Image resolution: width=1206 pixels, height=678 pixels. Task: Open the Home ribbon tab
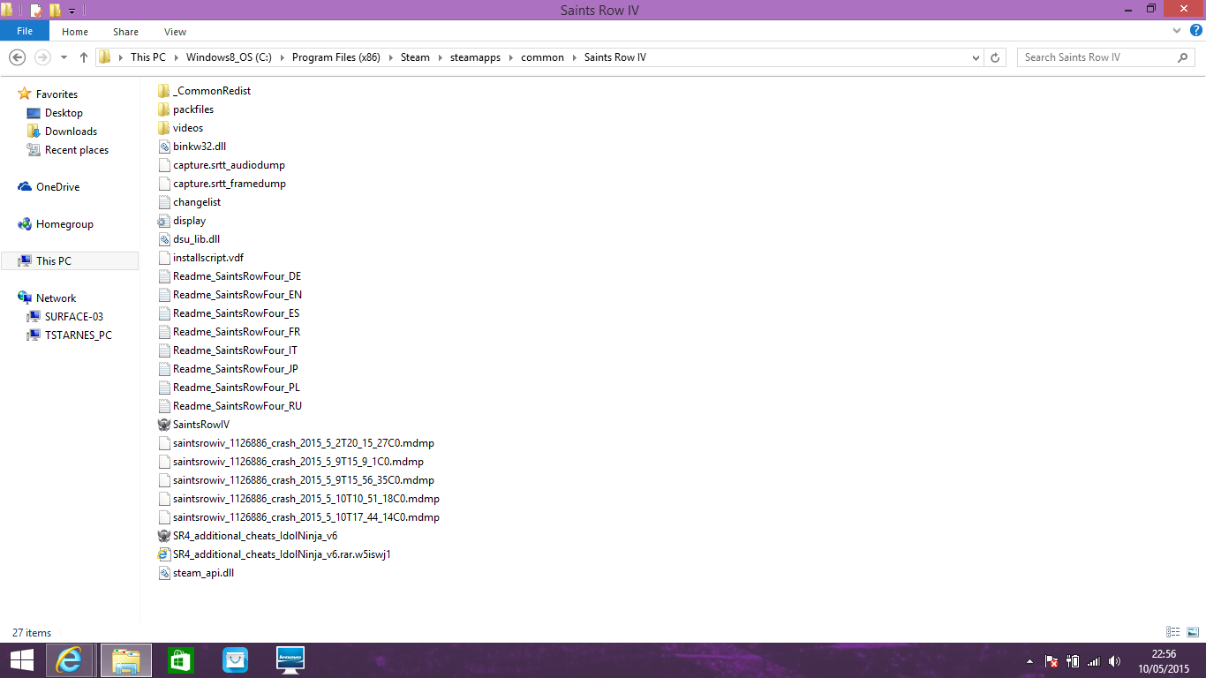[x=75, y=32]
